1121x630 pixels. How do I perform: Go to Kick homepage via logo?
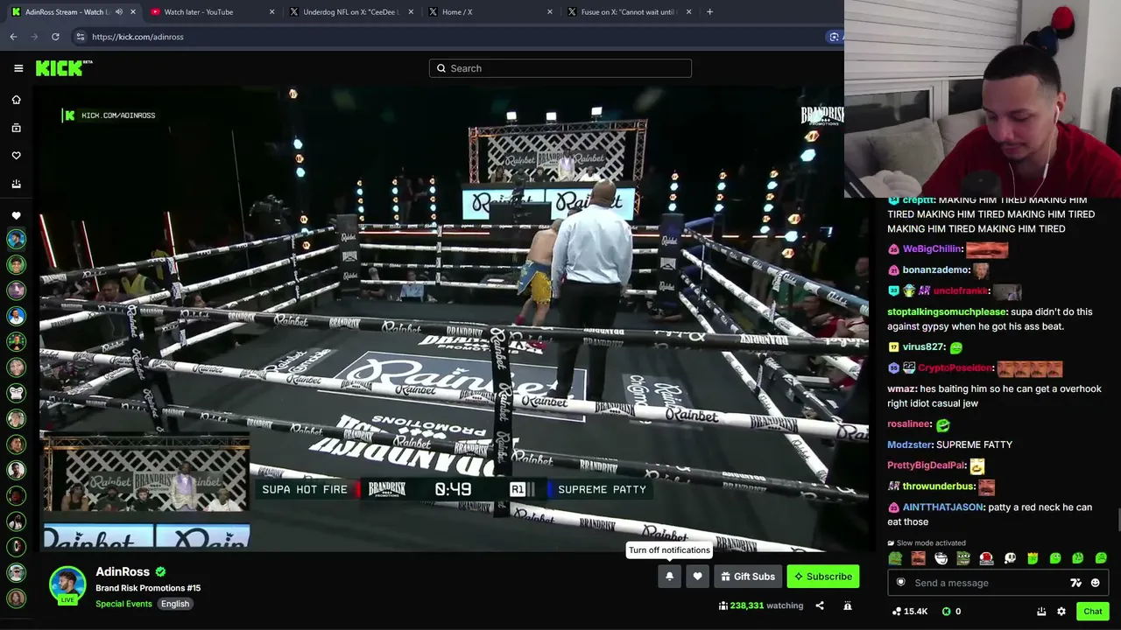click(x=63, y=68)
